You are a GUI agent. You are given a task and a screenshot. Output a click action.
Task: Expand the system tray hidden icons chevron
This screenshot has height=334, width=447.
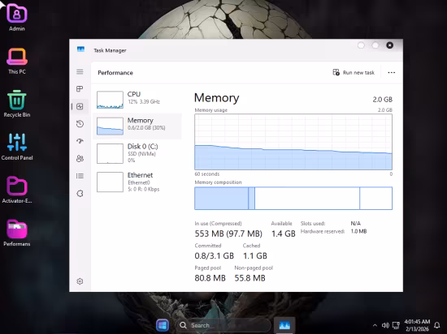(x=375, y=325)
